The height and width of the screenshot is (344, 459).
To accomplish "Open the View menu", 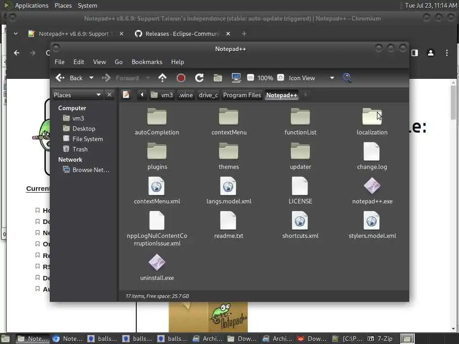I will (100, 62).
